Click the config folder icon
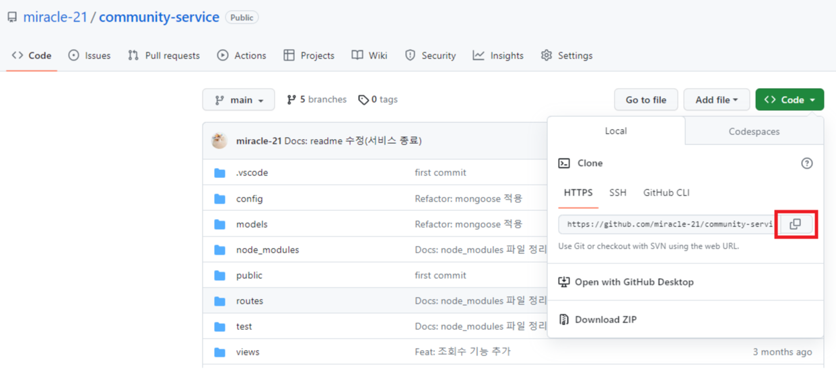This screenshot has height=389, width=836. tap(219, 198)
